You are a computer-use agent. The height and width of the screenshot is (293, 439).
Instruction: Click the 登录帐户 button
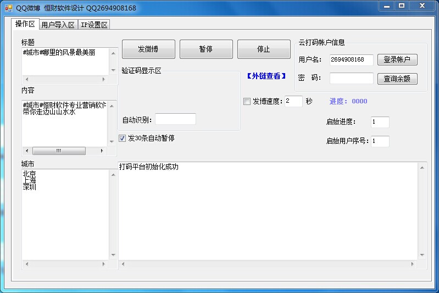(x=397, y=60)
